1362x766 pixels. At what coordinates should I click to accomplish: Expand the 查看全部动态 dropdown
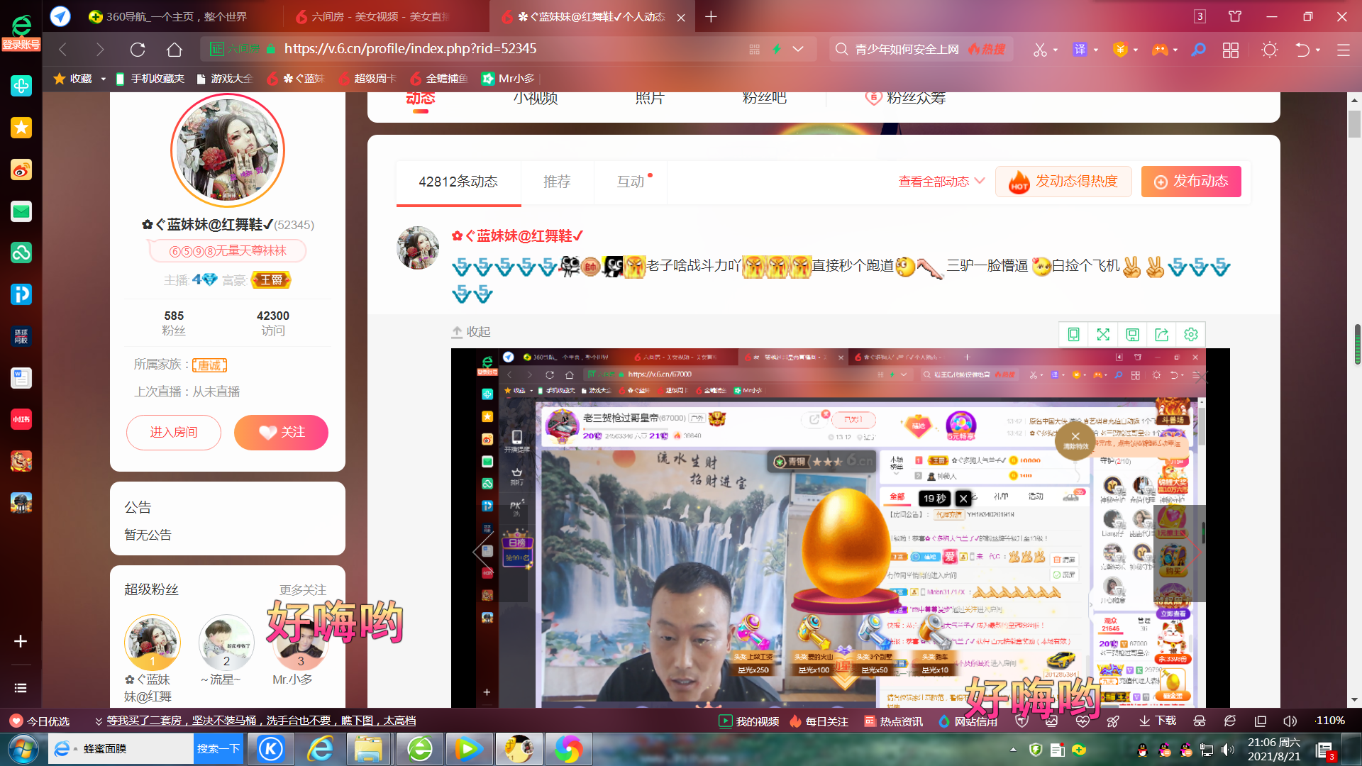941,182
